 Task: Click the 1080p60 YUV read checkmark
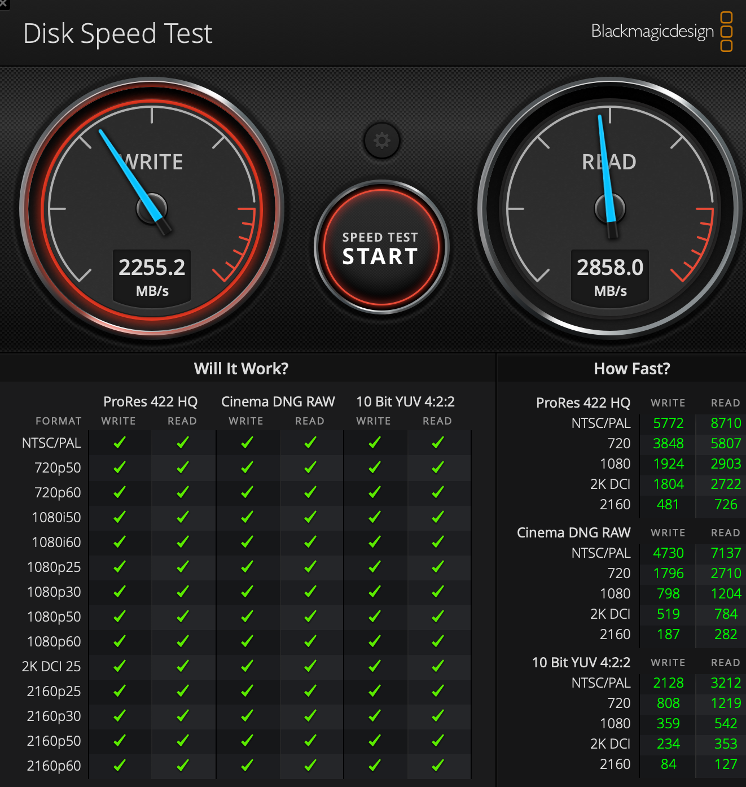(x=437, y=642)
